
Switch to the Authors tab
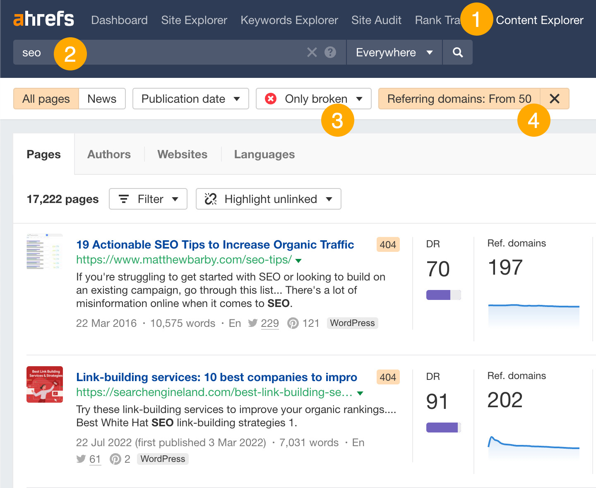coord(109,154)
